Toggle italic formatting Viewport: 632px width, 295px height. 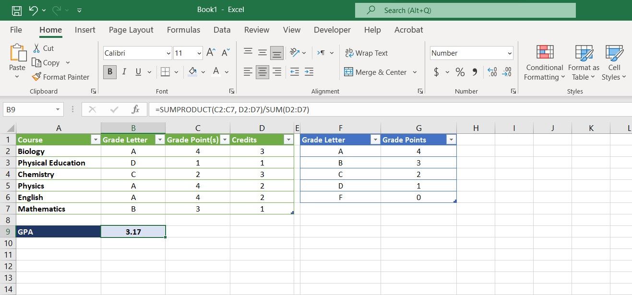pyautogui.click(x=124, y=71)
